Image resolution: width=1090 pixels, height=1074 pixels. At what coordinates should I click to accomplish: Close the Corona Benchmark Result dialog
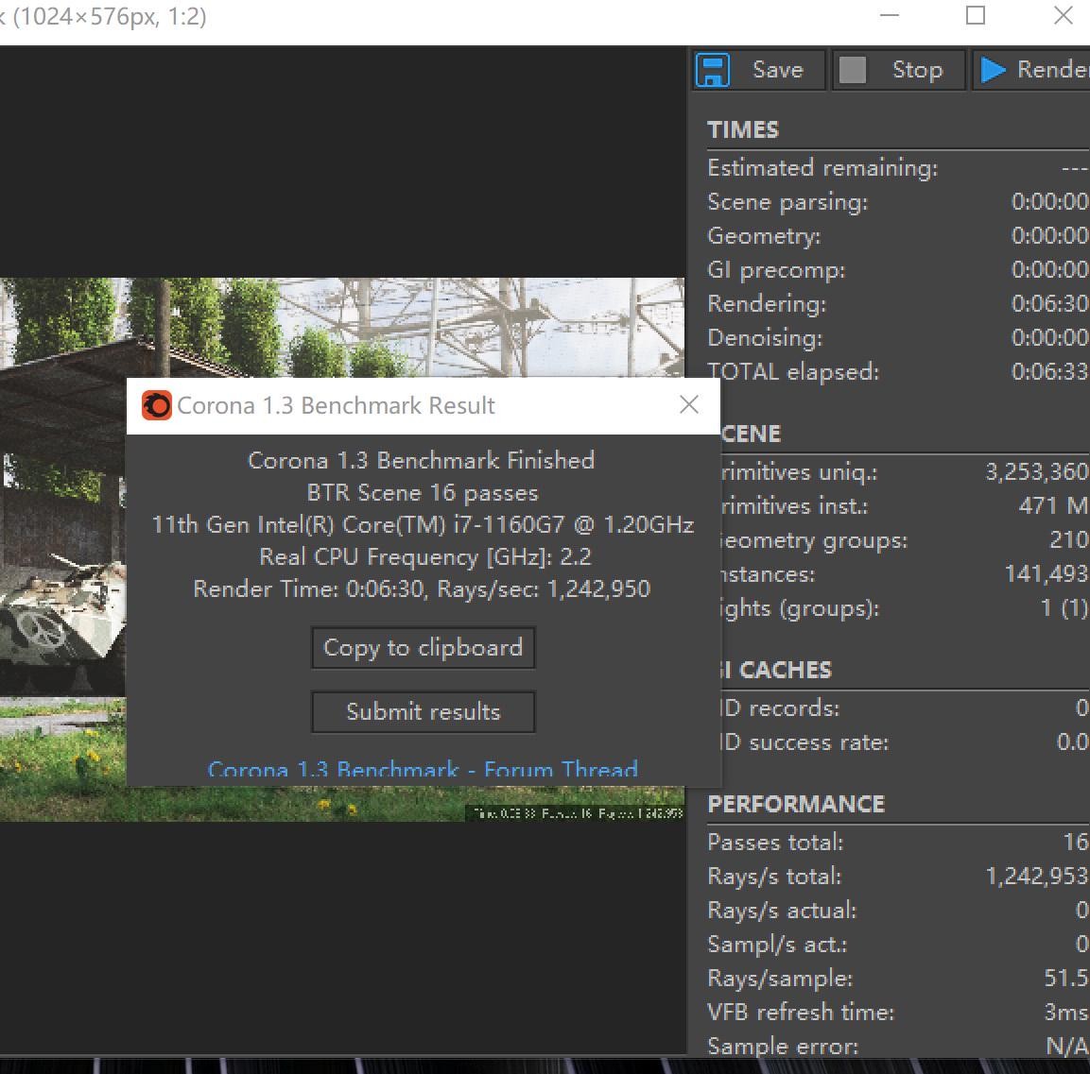pyautogui.click(x=689, y=405)
